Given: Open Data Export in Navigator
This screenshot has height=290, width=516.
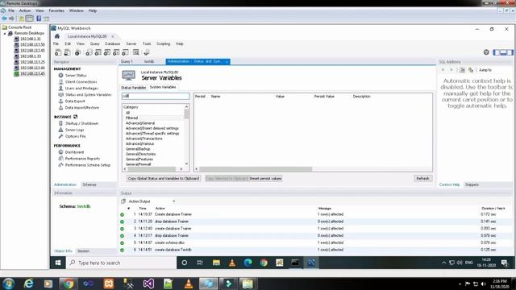Looking at the screenshot, I should pyautogui.click(x=75, y=101).
